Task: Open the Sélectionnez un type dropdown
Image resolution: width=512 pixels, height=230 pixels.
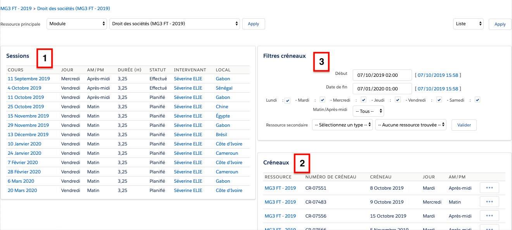Action: [x=342, y=125]
